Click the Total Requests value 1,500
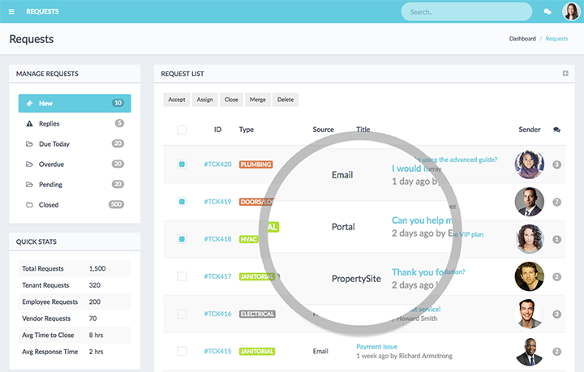This screenshot has height=372, width=584. pyautogui.click(x=97, y=268)
